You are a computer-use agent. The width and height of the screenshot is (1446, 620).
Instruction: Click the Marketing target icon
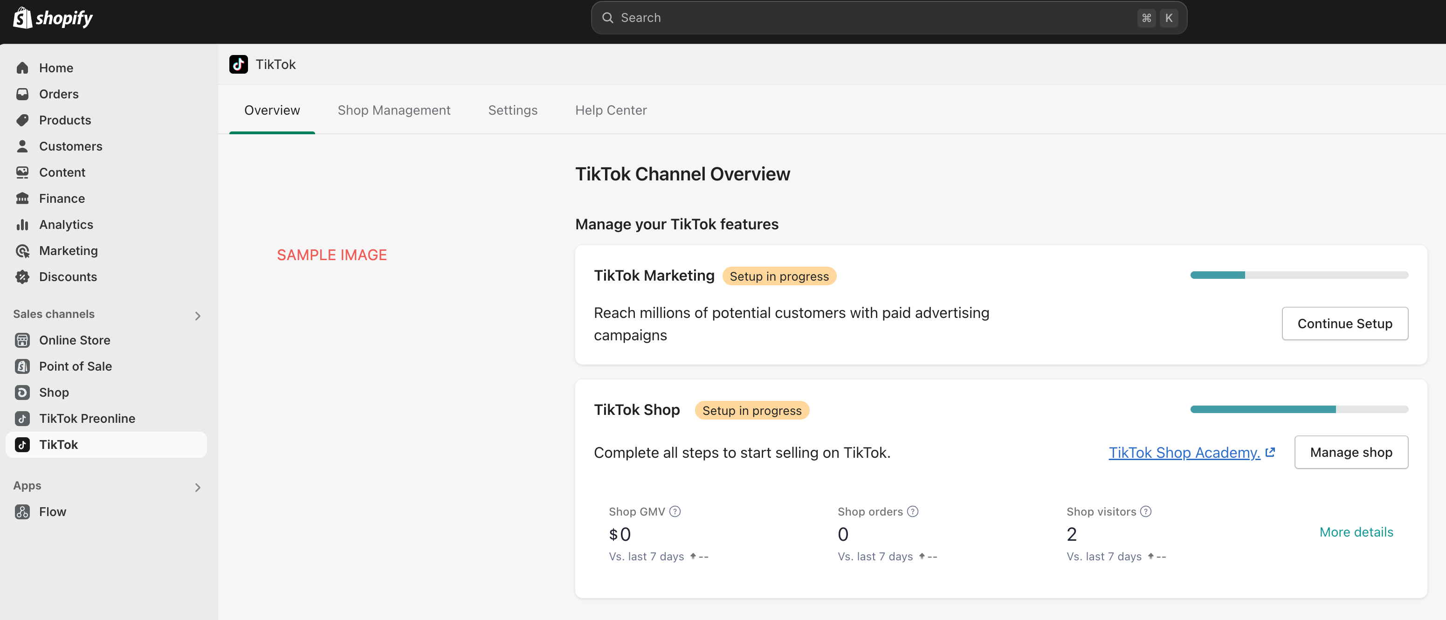click(x=22, y=251)
